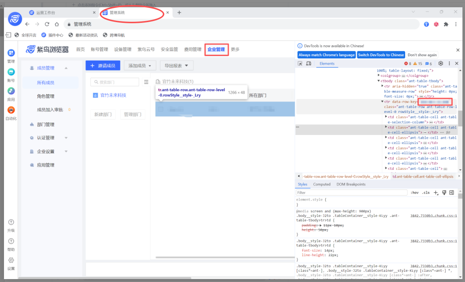Click the 邀请成员 button
This screenshot has width=465, height=282.
tap(103, 66)
